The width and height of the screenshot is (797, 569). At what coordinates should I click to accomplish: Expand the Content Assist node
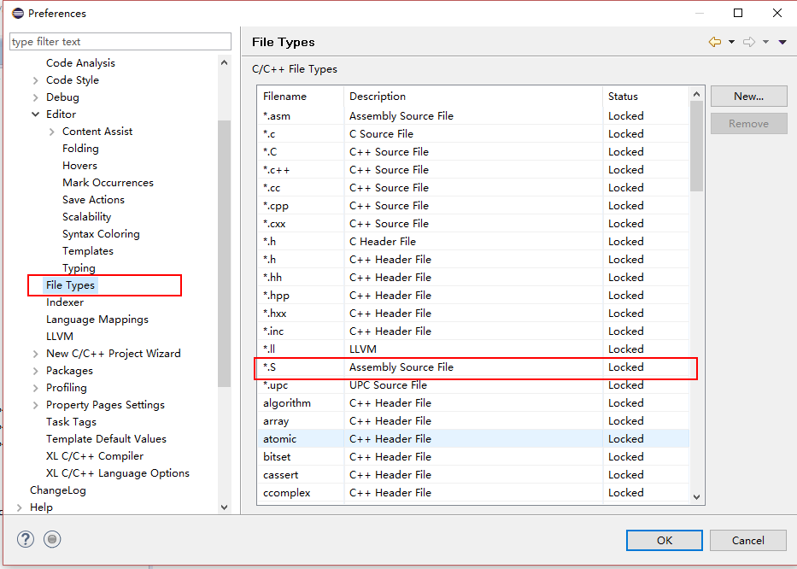(x=52, y=132)
